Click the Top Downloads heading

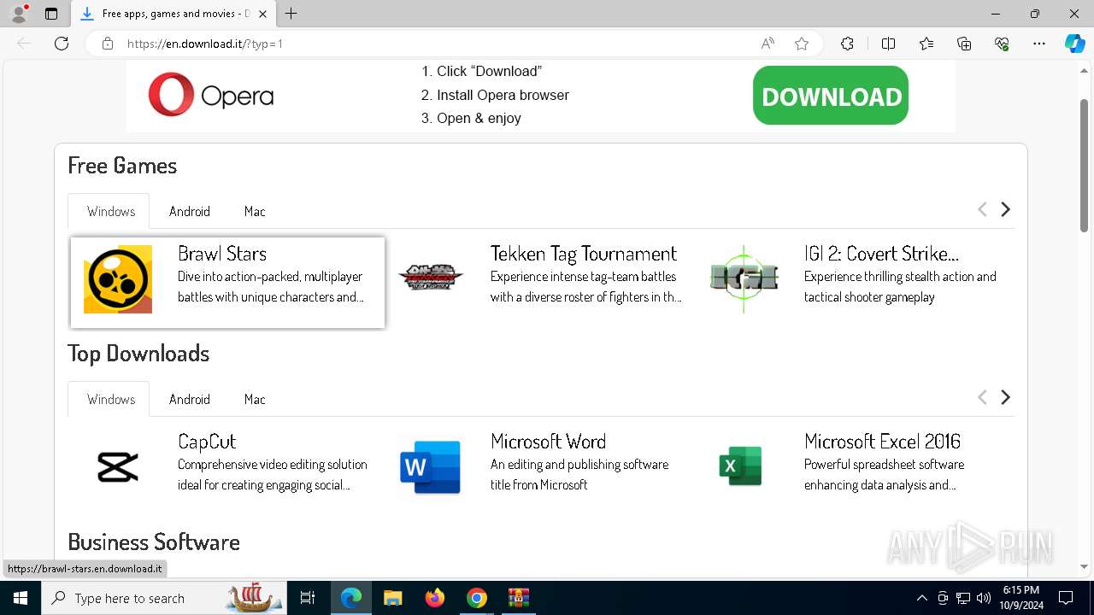(x=138, y=354)
